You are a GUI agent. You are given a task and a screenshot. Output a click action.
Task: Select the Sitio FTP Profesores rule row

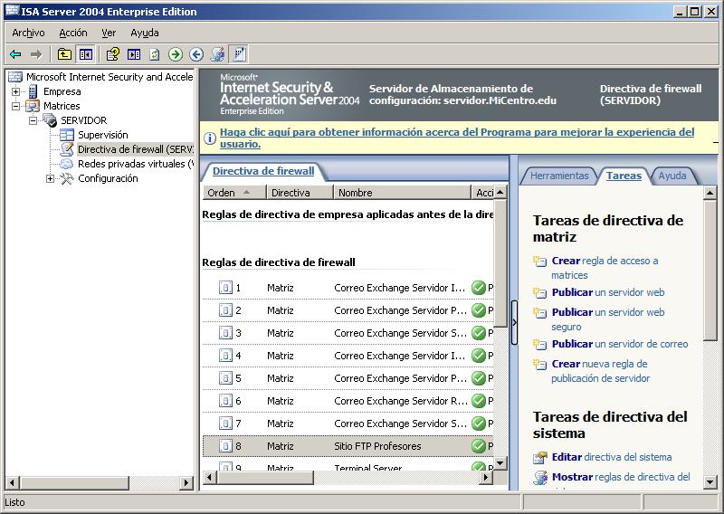click(377, 446)
